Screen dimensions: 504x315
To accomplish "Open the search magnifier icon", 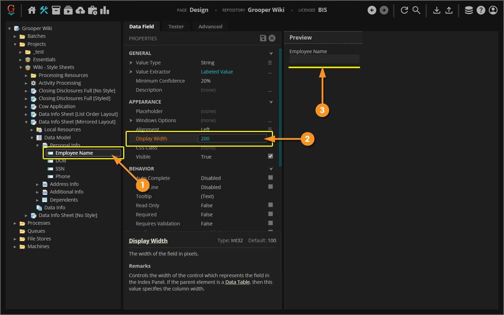I will [416, 10].
